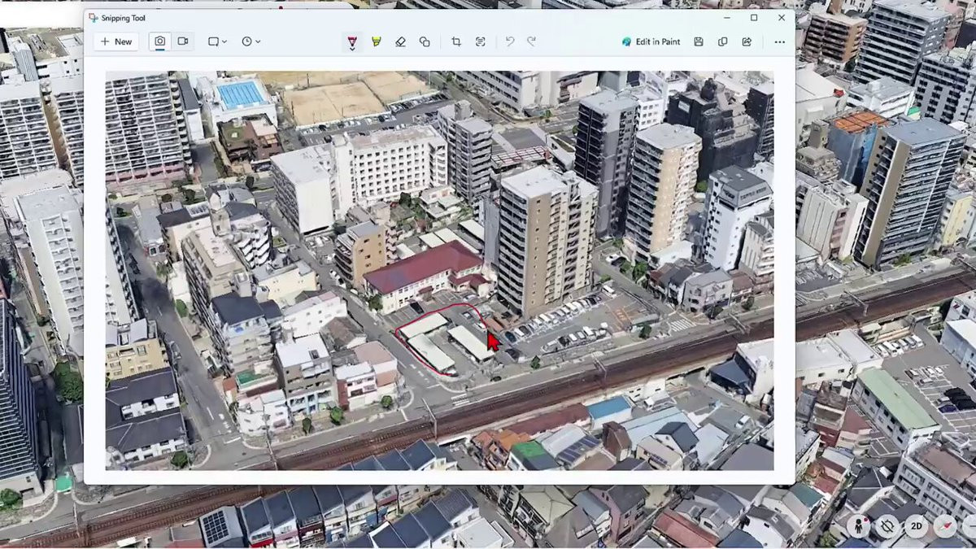
Task: Switch to video Record mode
Action: pos(183,41)
